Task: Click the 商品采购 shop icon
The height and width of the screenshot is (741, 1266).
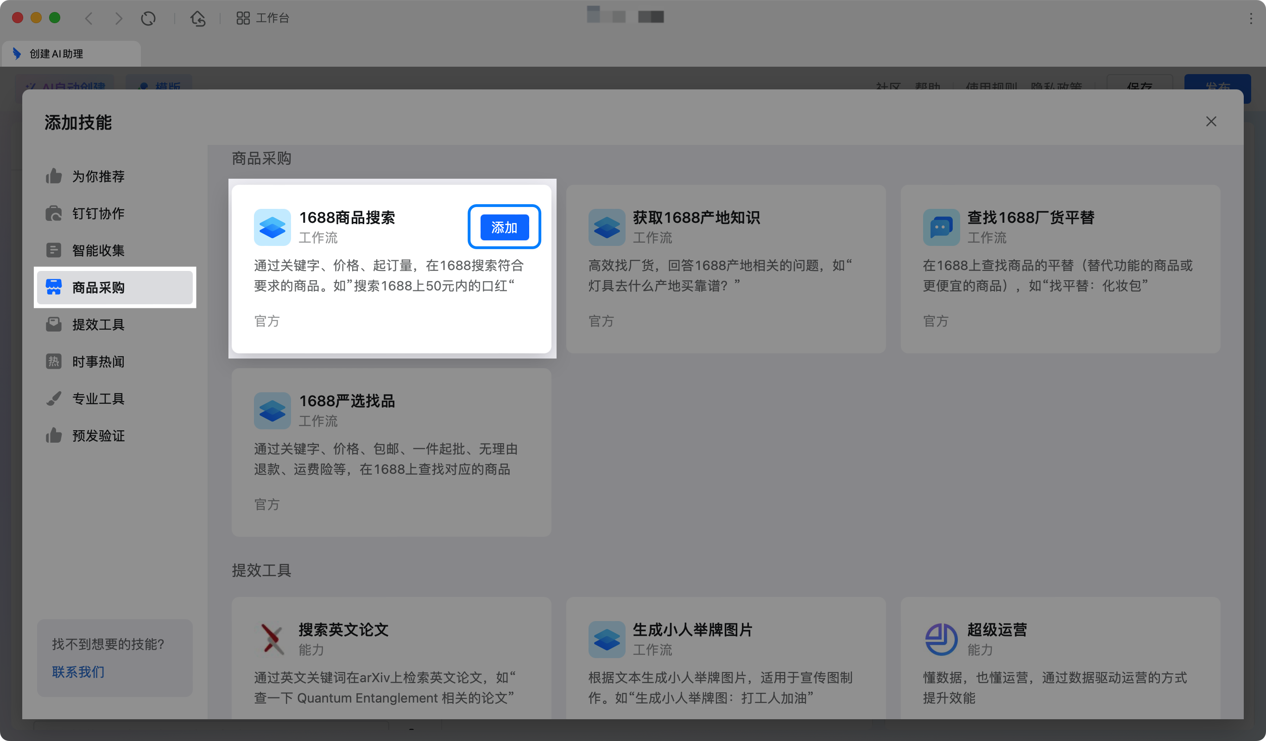Action: [54, 287]
